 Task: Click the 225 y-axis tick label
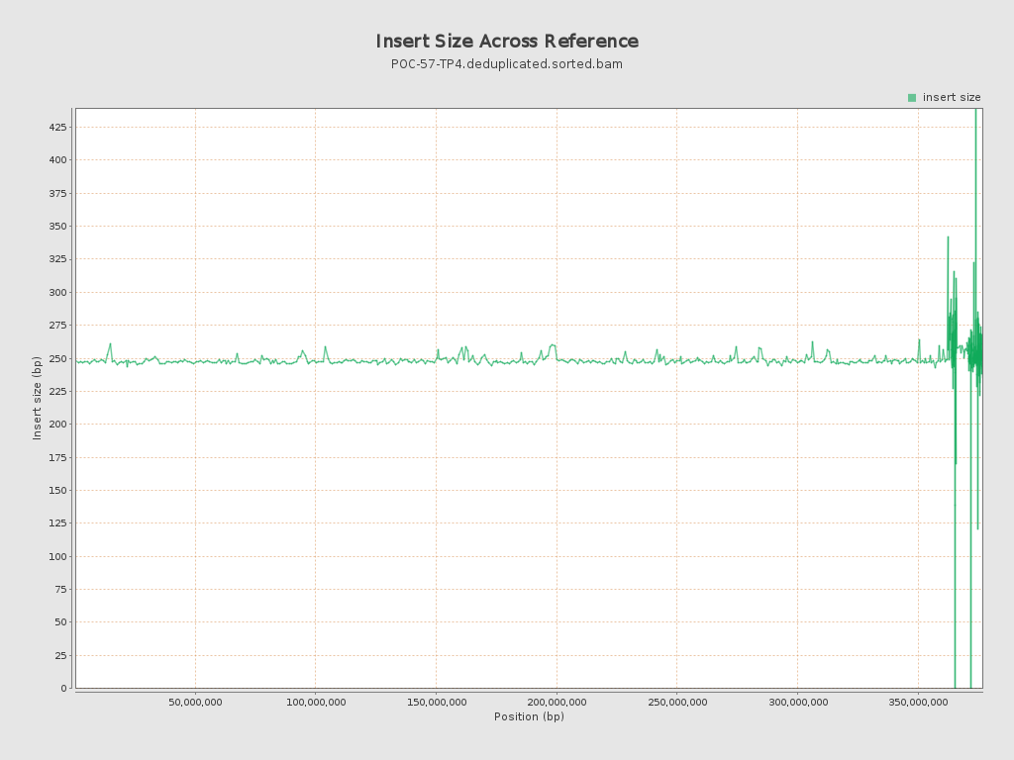click(57, 391)
